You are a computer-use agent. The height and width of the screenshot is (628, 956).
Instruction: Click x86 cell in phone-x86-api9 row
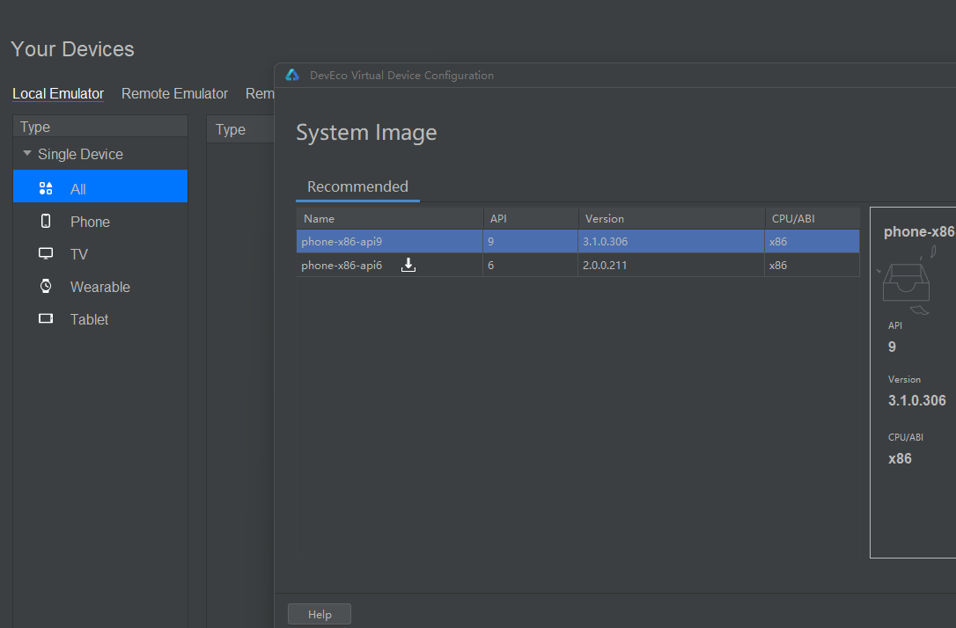tap(778, 241)
